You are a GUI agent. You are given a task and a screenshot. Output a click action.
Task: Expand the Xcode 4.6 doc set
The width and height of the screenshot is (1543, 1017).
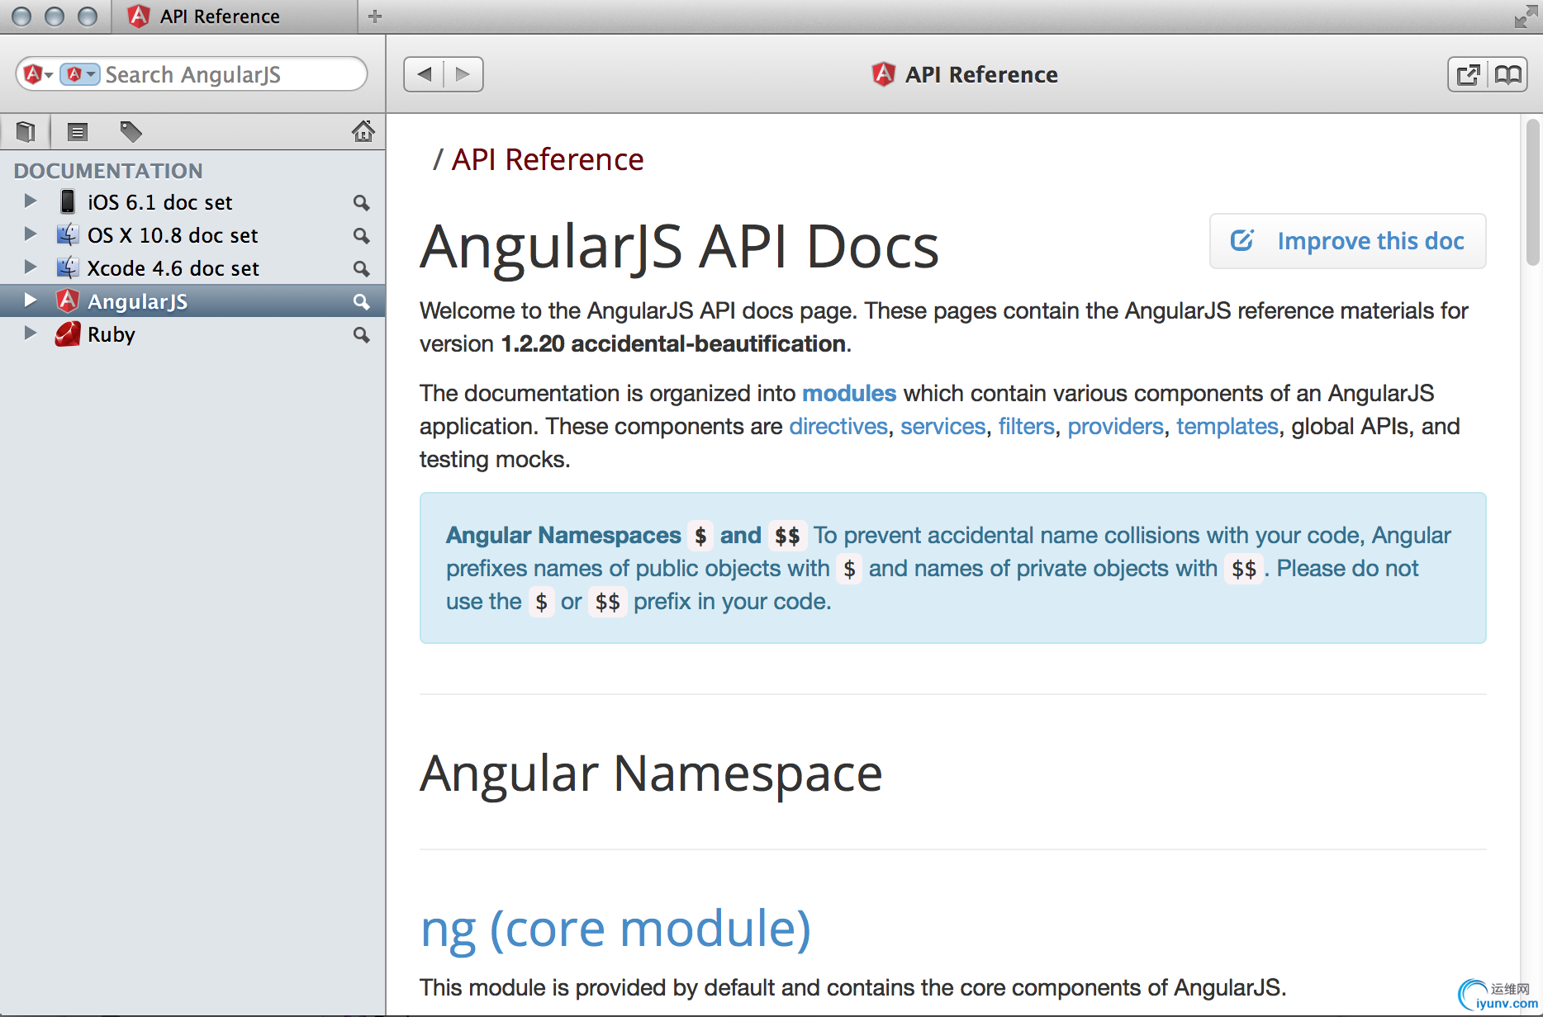(31, 267)
